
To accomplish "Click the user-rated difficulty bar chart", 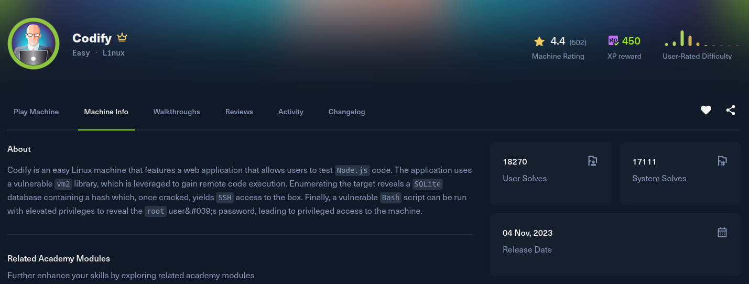I will [x=702, y=39].
